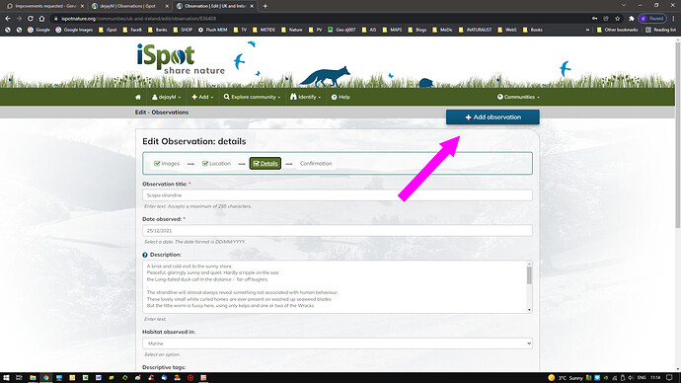Go to the Confirmation step
The width and height of the screenshot is (681, 383).
coord(316,164)
